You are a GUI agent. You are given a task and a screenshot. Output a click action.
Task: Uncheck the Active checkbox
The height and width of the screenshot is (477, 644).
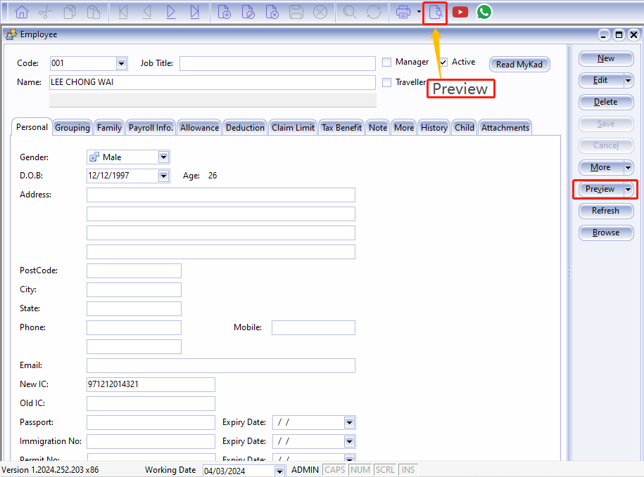click(x=443, y=62)
